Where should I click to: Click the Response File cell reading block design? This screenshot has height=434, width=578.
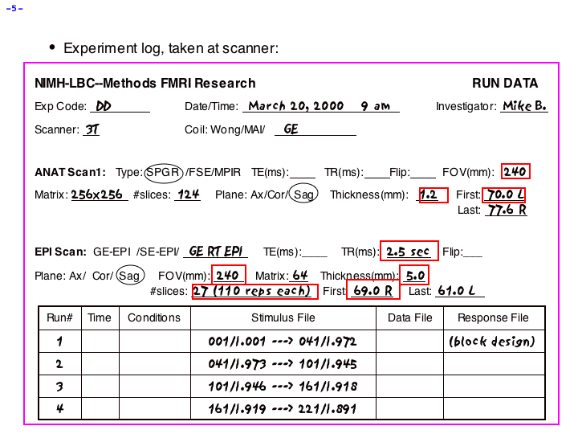coord(493,342)
